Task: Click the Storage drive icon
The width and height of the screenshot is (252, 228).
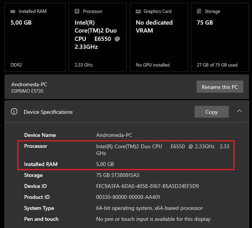Action: point(199,11)
